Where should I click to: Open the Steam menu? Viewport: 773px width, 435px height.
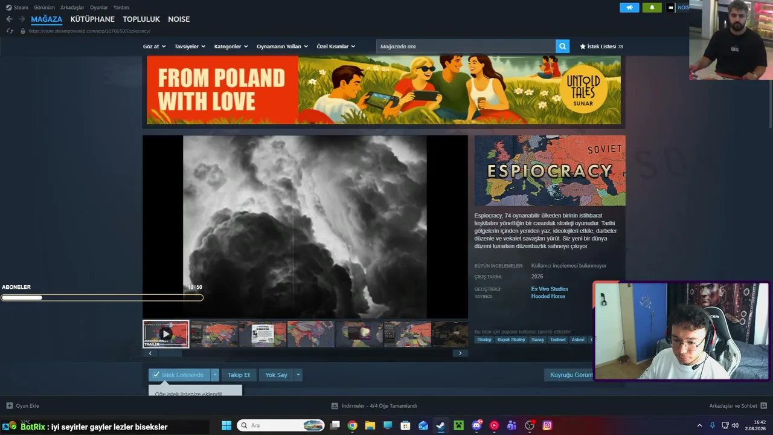17,8
